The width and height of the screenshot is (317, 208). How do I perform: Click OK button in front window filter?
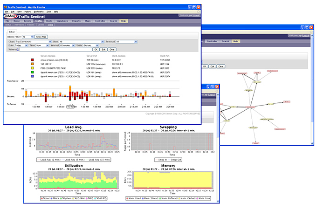coord(96,49)
